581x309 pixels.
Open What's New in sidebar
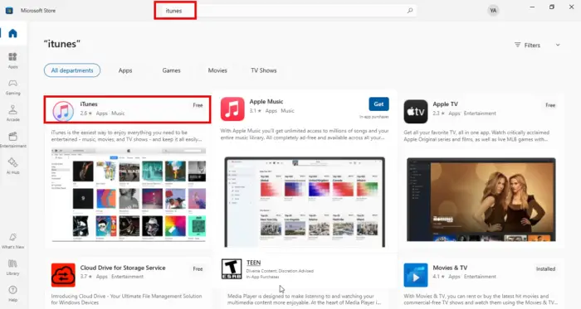point(12,240)
